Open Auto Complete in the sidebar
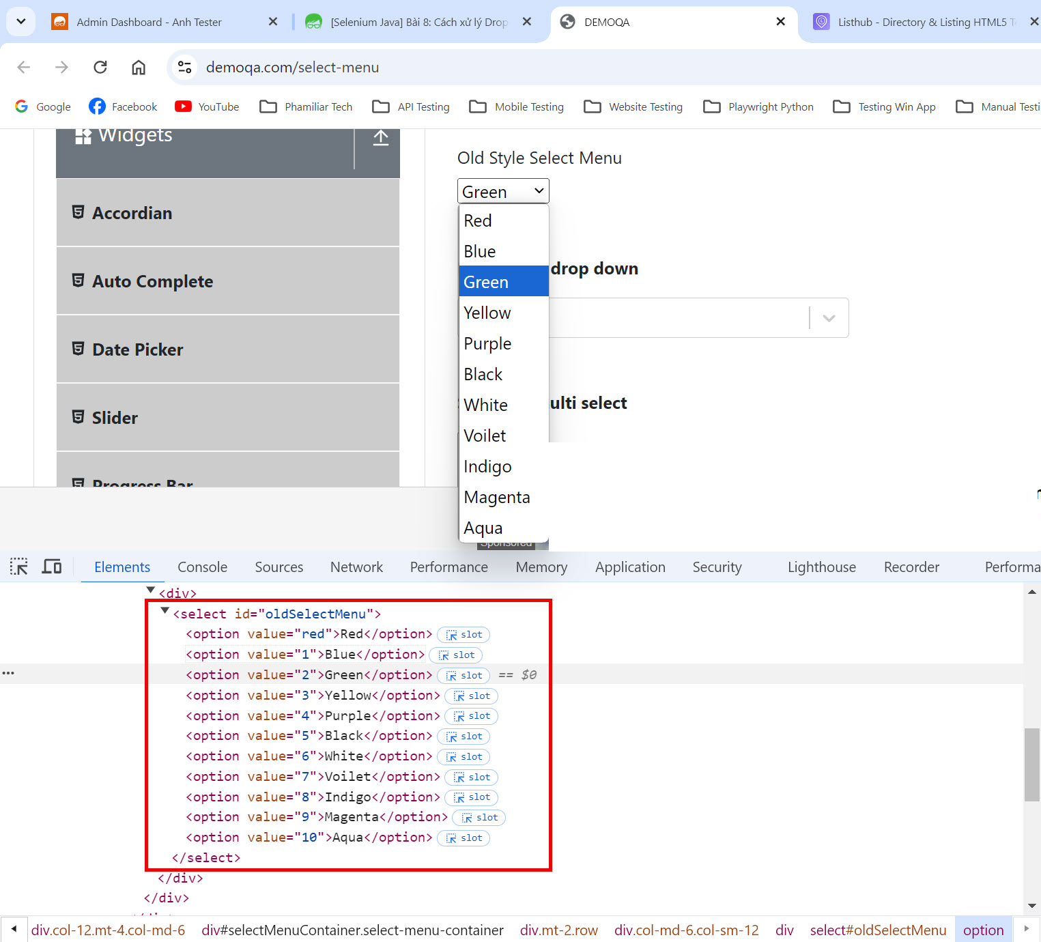Image resolution: width=1041 pixels, height=942 pixels. 228,281
